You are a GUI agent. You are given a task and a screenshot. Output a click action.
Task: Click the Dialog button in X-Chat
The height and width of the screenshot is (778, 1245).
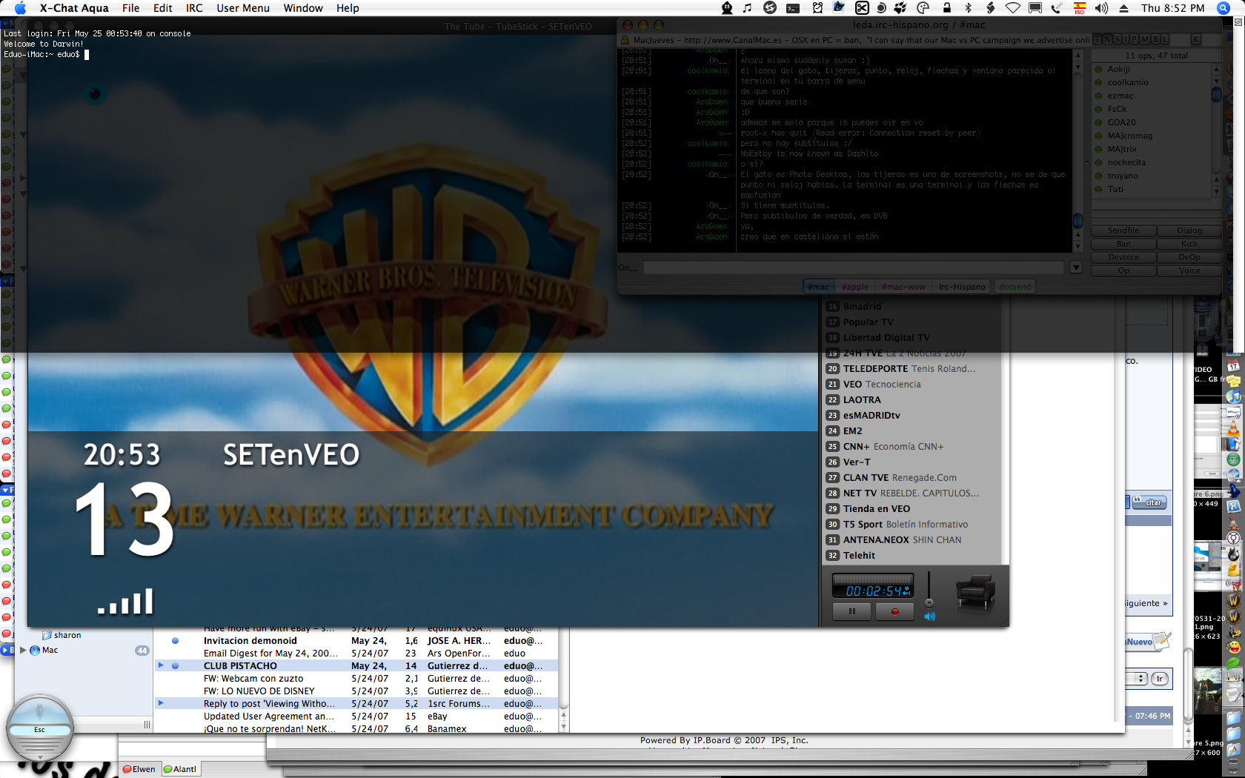pos(1189,230)
